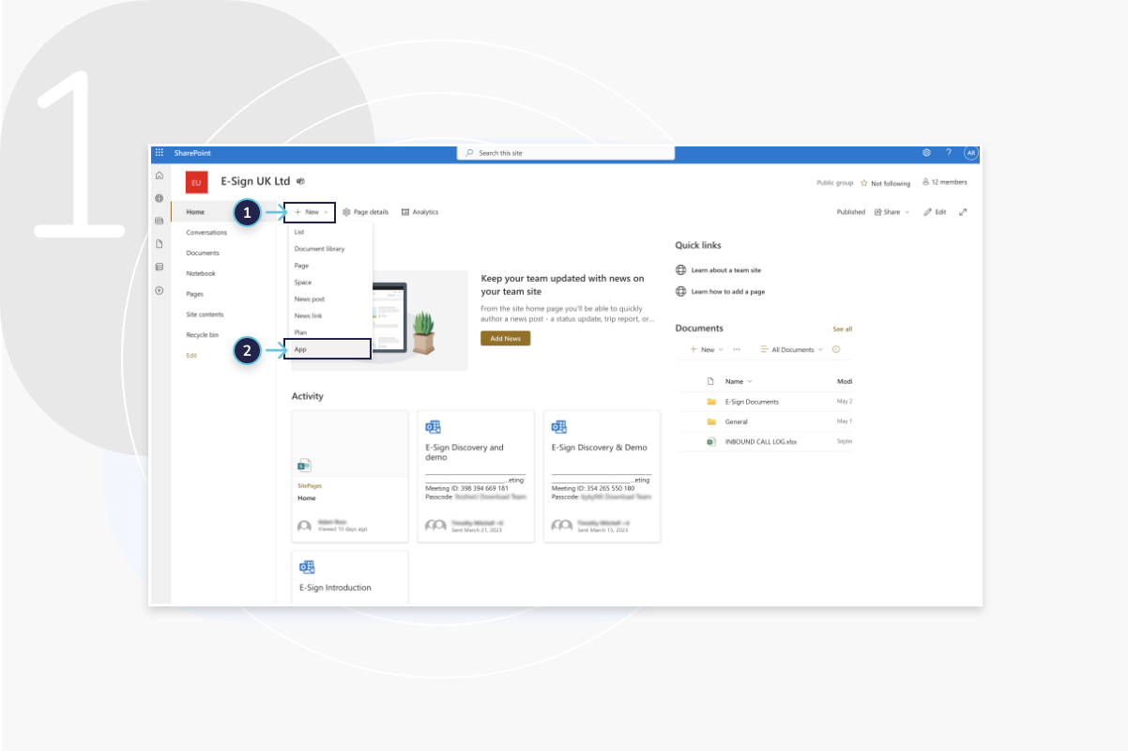
Task: Select See all in the Documents section
Action: click(843, 330)
